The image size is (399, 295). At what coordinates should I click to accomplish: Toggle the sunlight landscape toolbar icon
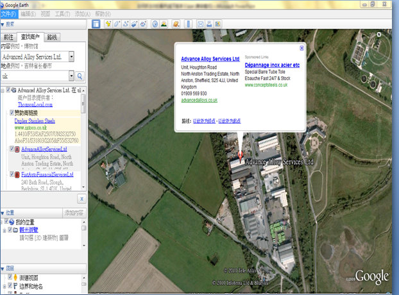(x=164, y=24)
